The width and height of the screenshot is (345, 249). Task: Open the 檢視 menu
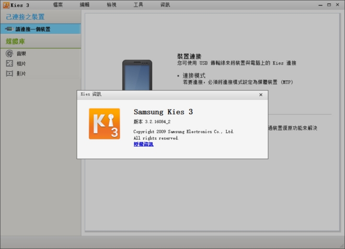point(111,5)
